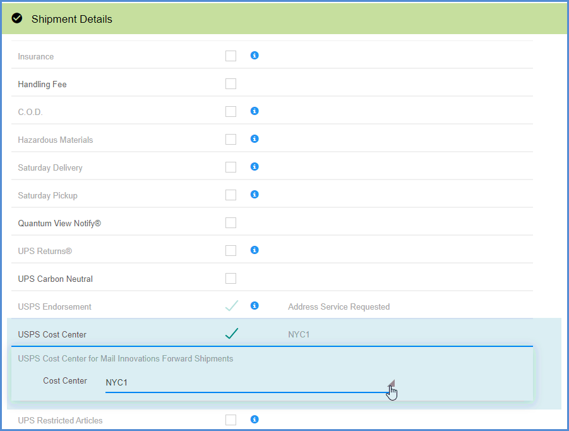The image size is (569, 431).
Task: Click the Address Service Requested text
Action: pos(338,307)
